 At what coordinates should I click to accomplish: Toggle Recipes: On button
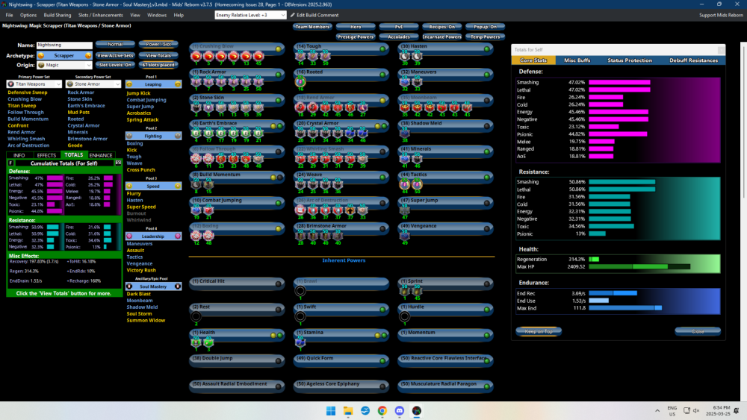(x=441, y=27)
